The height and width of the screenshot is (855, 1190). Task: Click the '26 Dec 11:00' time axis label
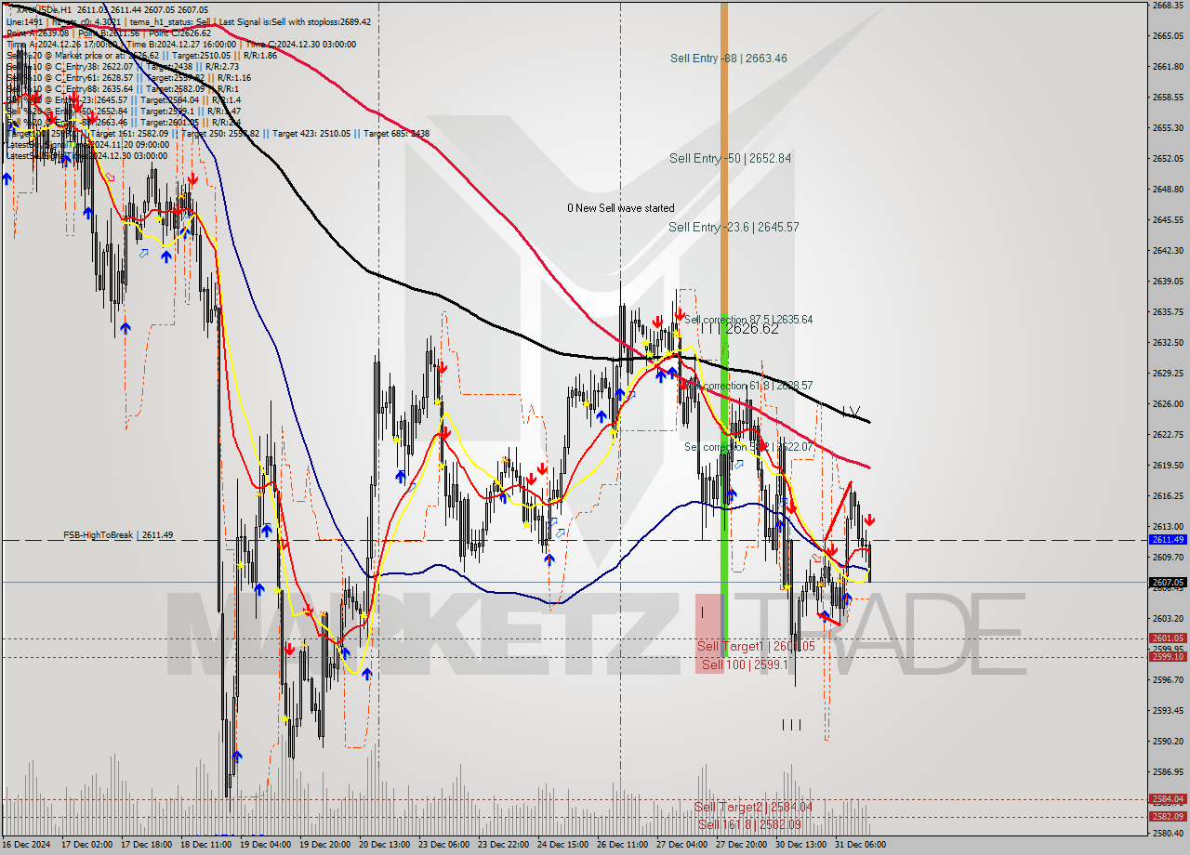coord(623,845)
